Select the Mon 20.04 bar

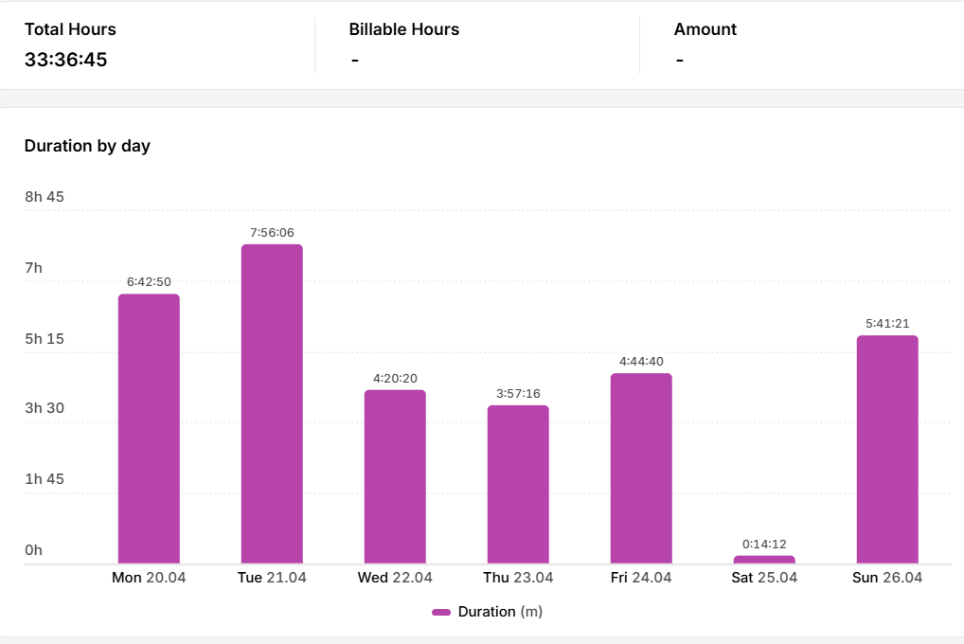tap(149, 429)
